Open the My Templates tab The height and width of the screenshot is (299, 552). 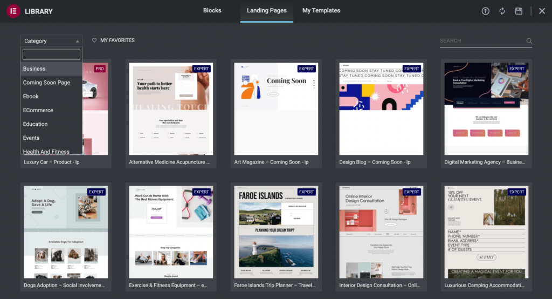(x=321, y=11)
